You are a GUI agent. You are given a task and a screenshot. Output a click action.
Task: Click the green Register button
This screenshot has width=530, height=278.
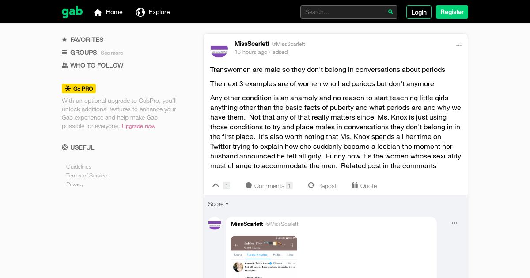point(452,12)
